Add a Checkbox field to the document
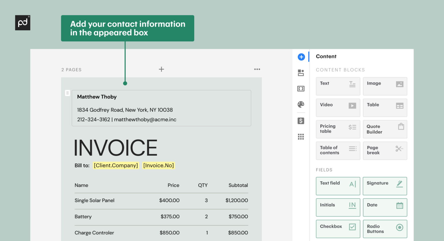The height and width of the screenshot is (241, 444). click(x=338, y=229)
